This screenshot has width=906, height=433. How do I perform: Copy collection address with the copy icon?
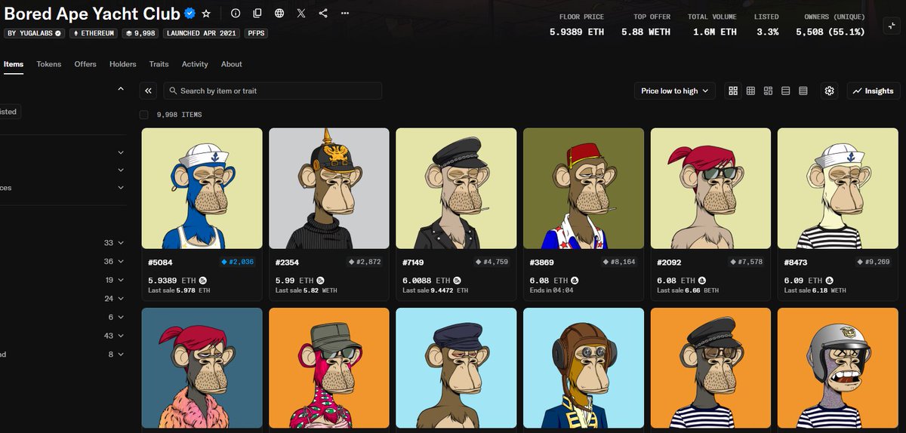pyautogui.click(x=257, y=14)
